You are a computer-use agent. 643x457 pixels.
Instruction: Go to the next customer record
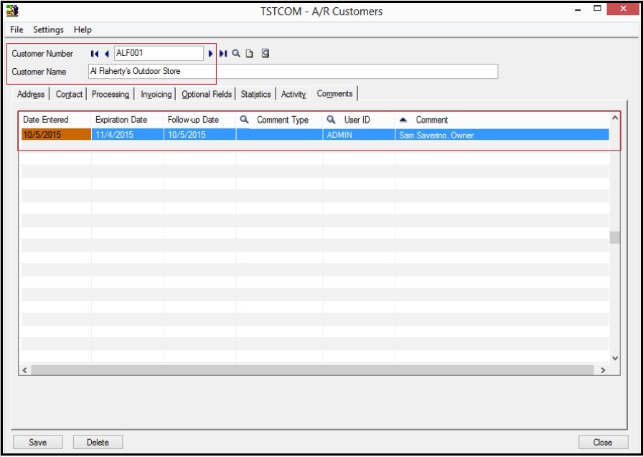click(211, 54)
